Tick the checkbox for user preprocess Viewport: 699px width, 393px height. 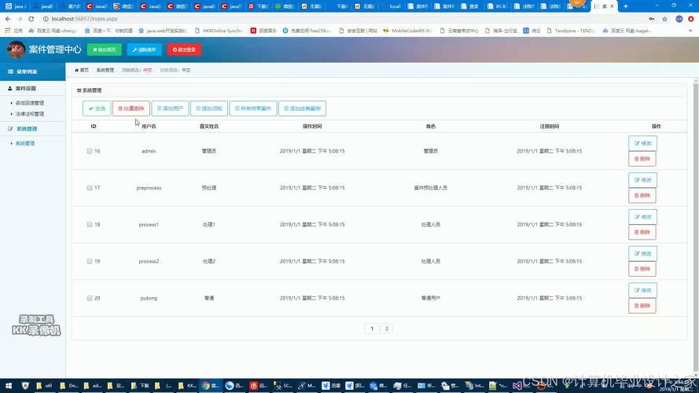coord(90,188)
